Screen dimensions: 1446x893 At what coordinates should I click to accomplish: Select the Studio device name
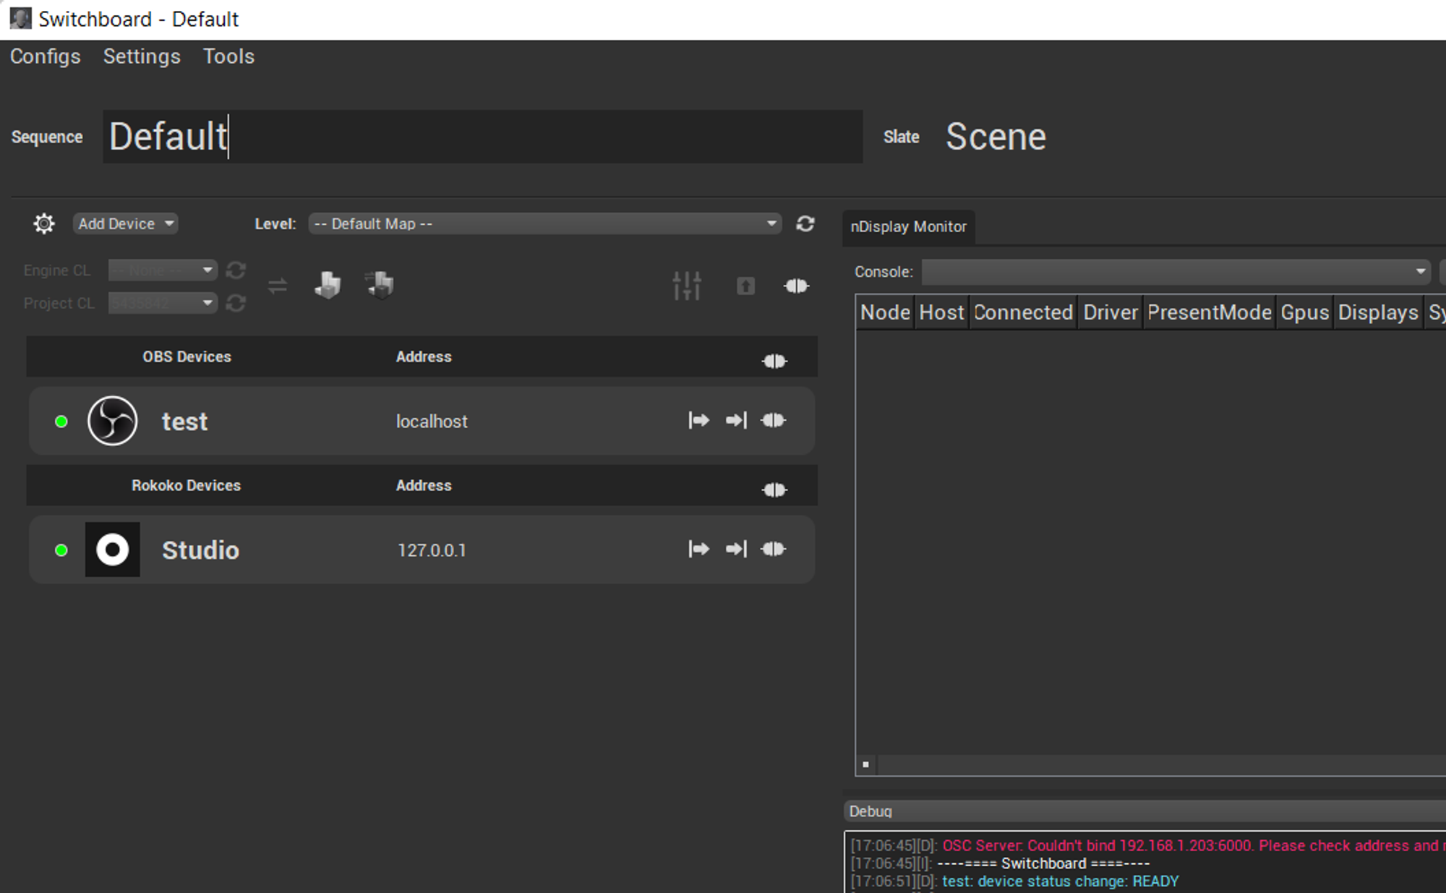200,550
